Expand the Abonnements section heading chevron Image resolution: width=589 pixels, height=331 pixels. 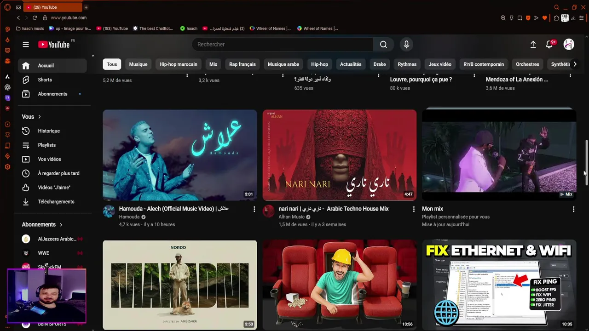coord(61,225)
